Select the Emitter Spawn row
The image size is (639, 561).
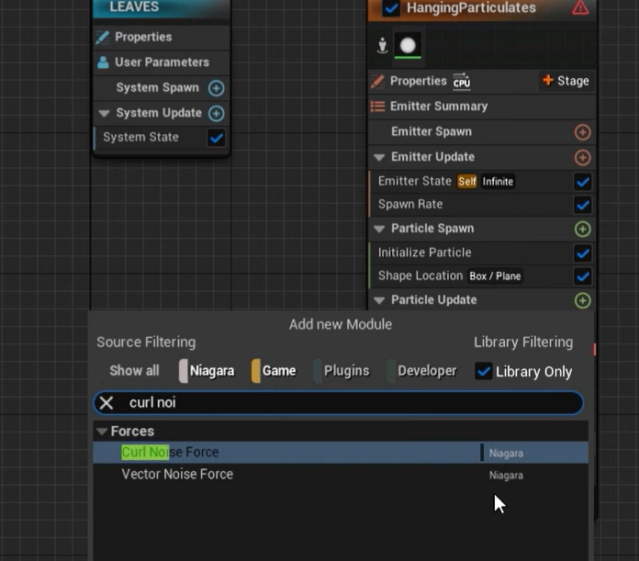coord(482,132)
